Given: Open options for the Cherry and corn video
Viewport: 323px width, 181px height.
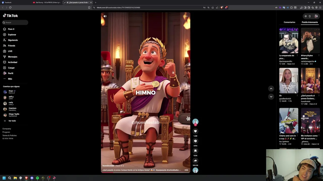Looking at the screenshot, I should pyautogui.click(x=297, y=136).
